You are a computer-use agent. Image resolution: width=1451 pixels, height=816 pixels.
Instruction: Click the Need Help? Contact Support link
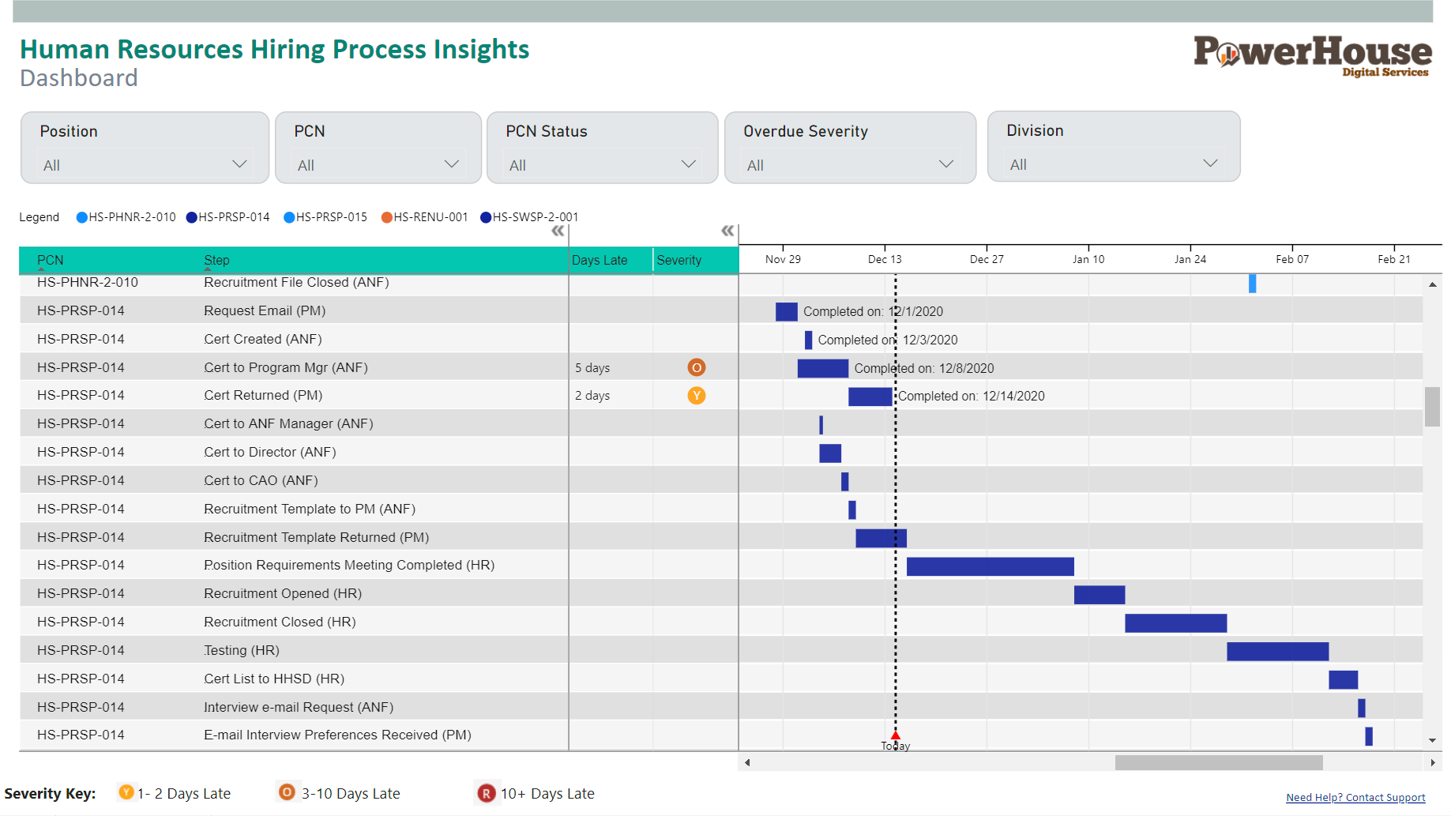coord(1355,797)
